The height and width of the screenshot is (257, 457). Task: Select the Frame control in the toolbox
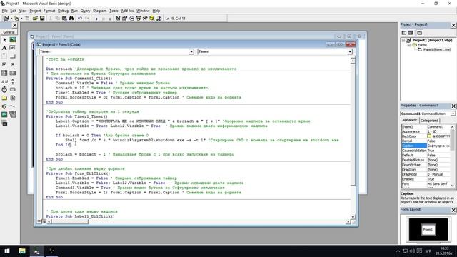point(4,56)
